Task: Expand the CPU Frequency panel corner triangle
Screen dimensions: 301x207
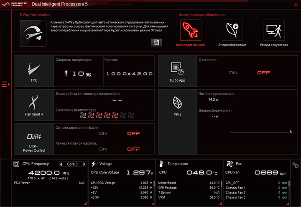Action: 85,204
